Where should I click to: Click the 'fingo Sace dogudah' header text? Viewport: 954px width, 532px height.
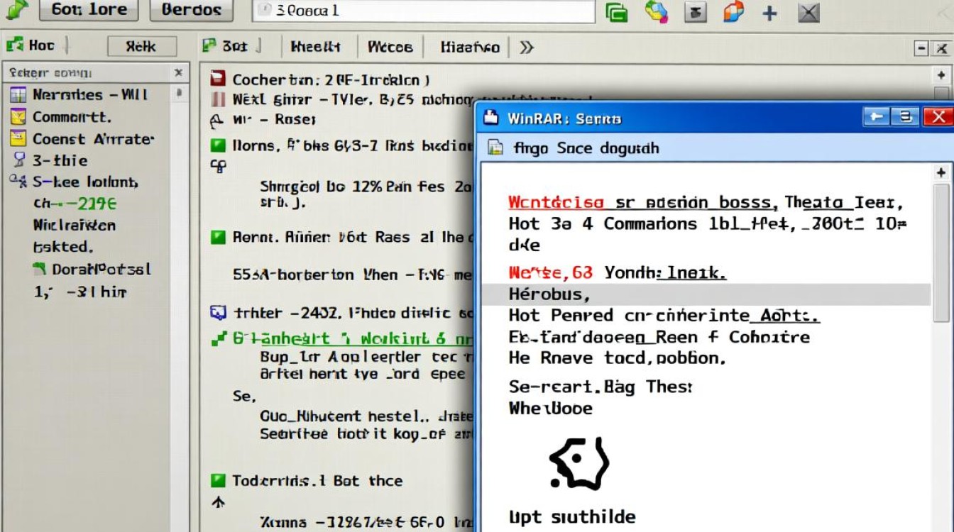pyautogui.click(x=586, y=148)
